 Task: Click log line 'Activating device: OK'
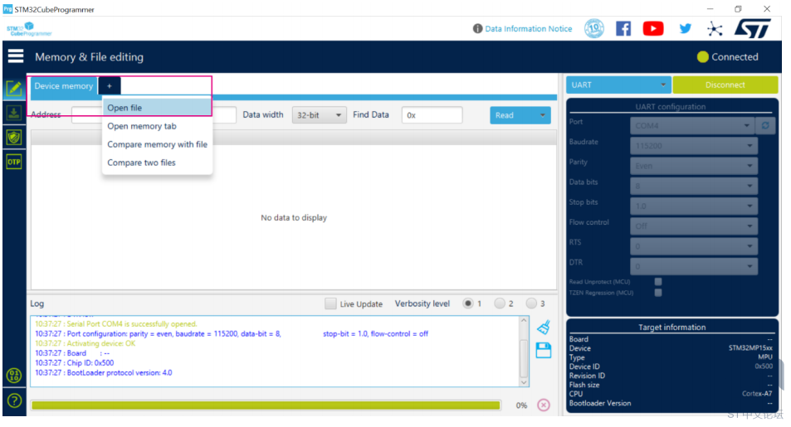tap(85, 343)
